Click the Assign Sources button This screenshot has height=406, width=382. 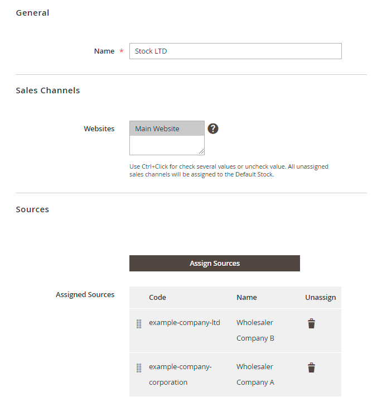[x=215, y=264]
